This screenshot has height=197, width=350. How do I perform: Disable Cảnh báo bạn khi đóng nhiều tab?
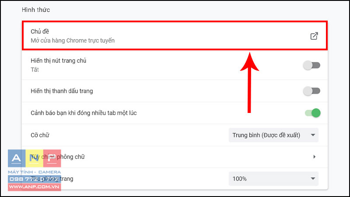[313, 113]
